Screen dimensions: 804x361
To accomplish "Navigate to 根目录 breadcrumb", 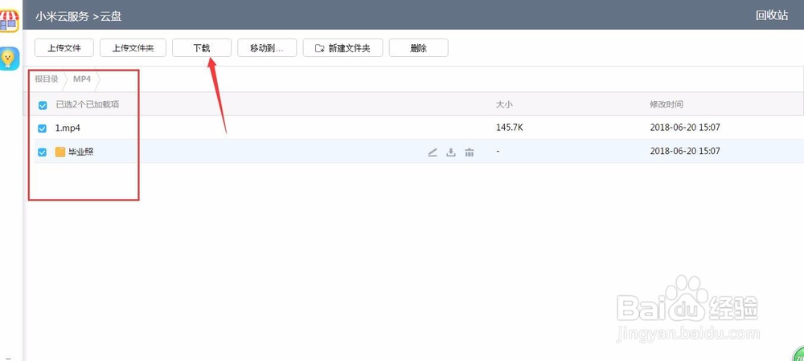I will (46, 79).
